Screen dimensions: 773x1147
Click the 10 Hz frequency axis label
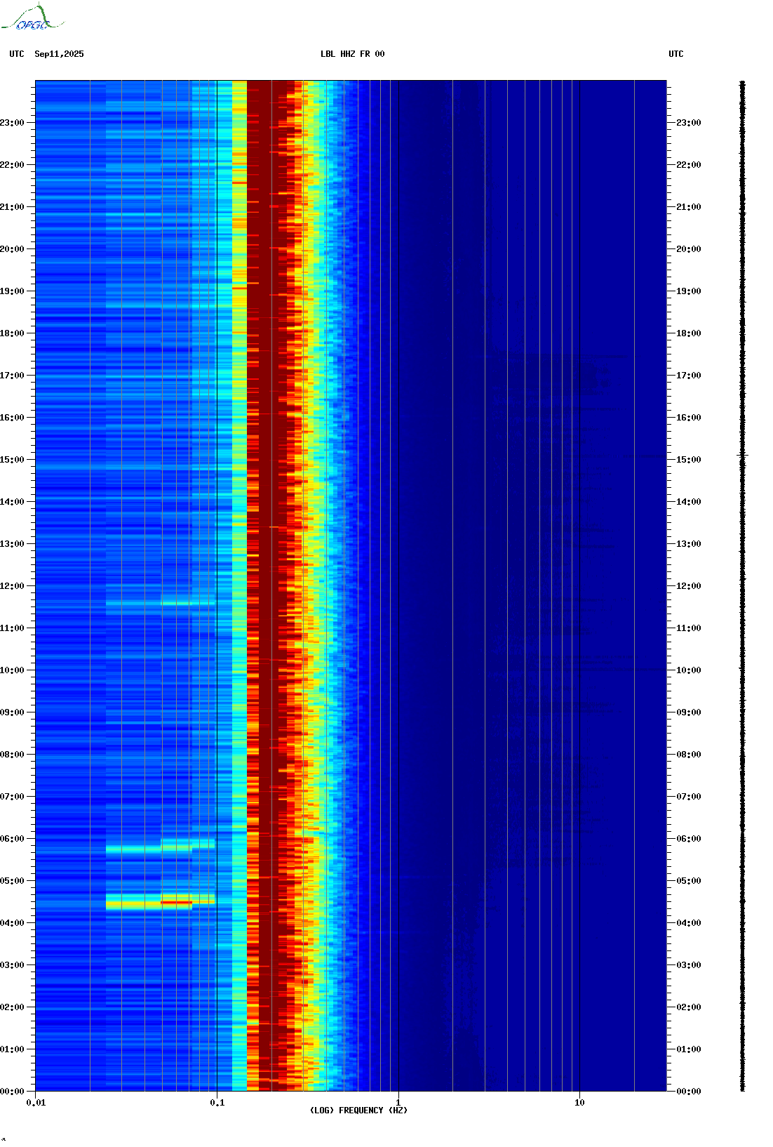click(579, 1103)
